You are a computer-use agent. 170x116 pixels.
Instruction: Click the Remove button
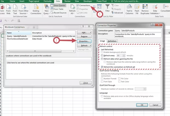(x=84, y=37)
